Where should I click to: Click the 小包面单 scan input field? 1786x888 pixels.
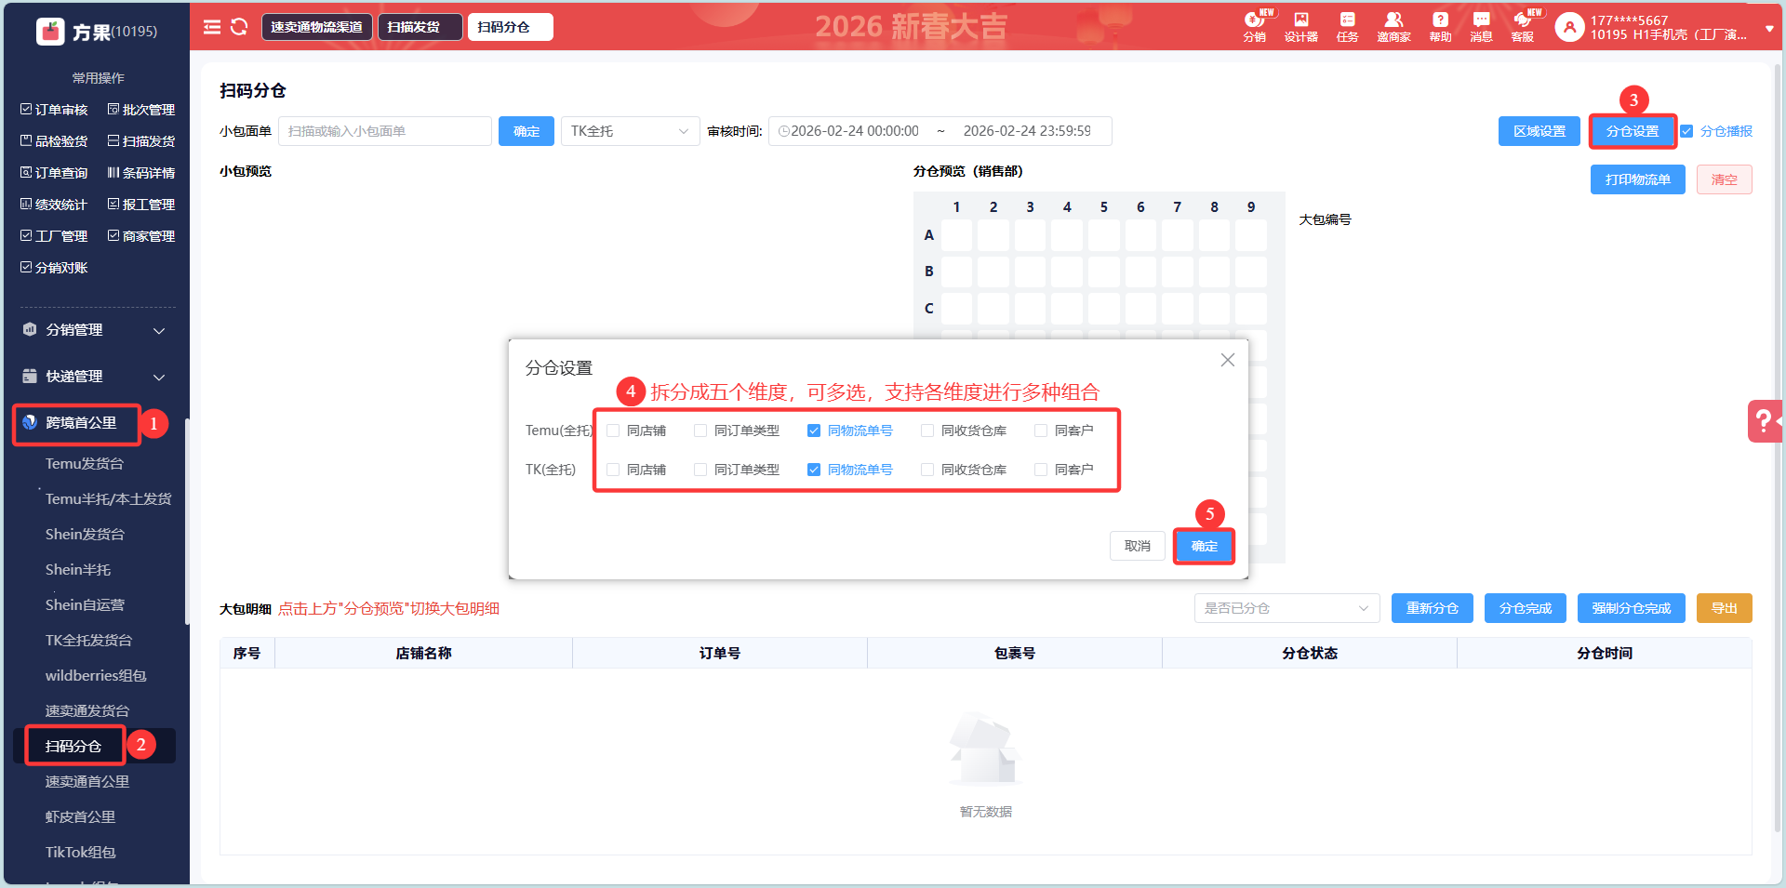(384, 131)
